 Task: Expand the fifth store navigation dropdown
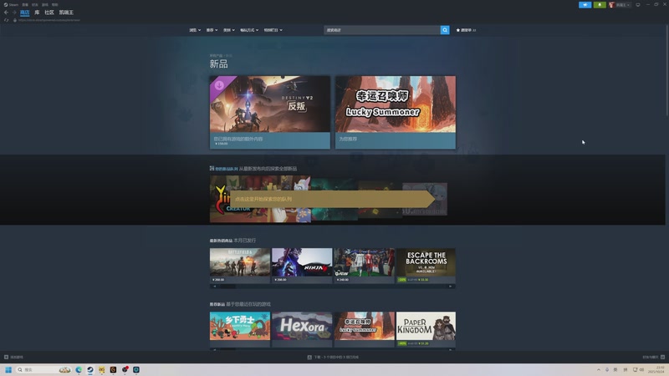click(273, 30)
